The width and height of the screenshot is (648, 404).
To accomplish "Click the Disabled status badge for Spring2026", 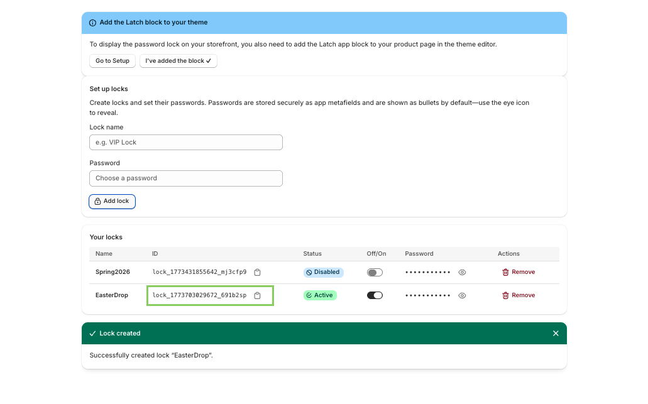I will point(323,272).
